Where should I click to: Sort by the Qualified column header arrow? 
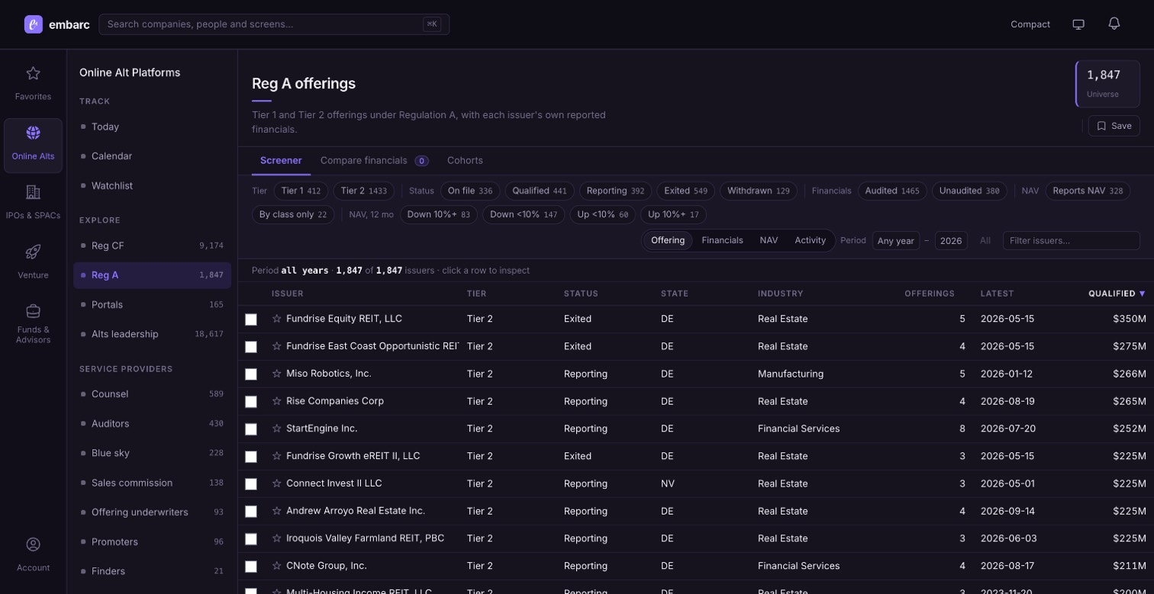1143,294
